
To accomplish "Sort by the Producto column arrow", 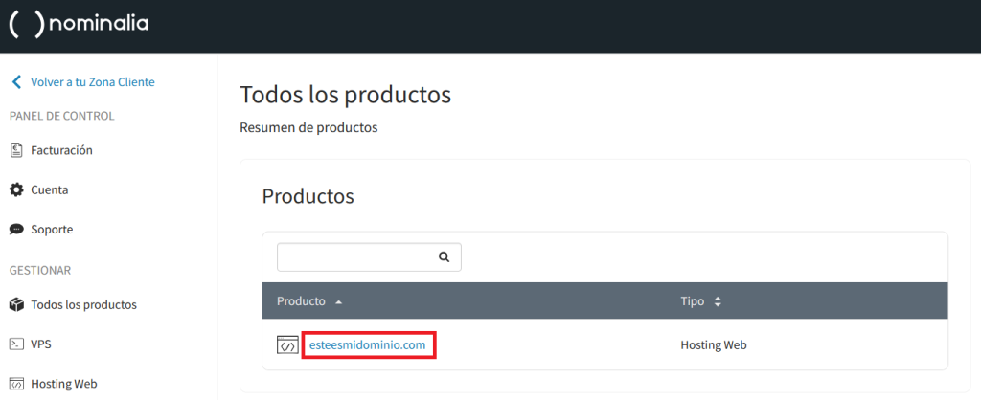I will [338, 302].
